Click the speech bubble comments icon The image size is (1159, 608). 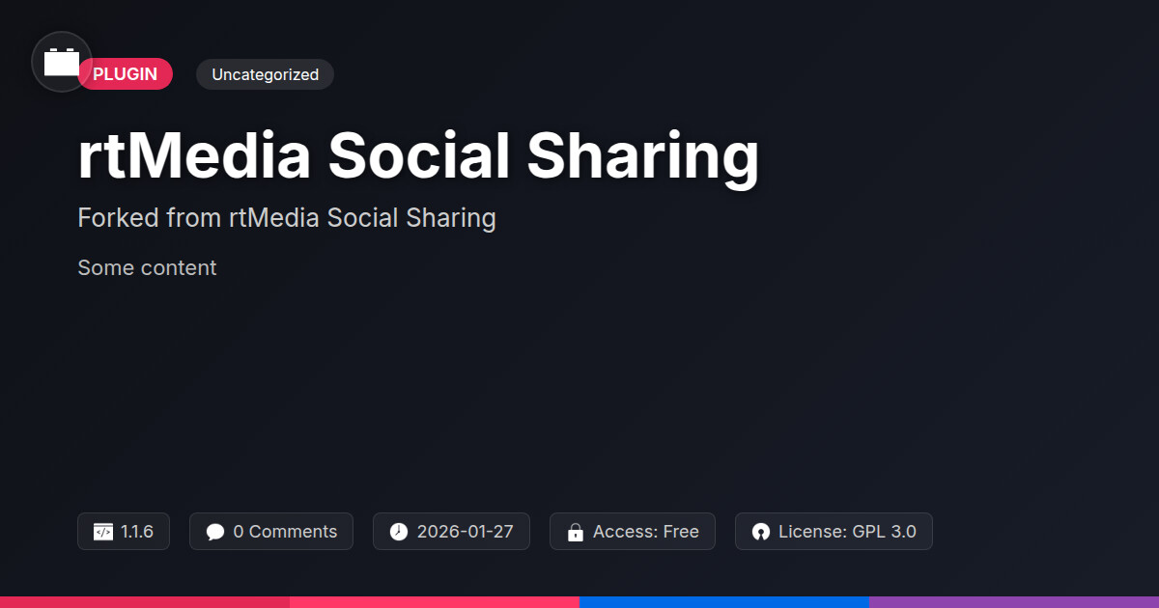[x=215, y=532]
